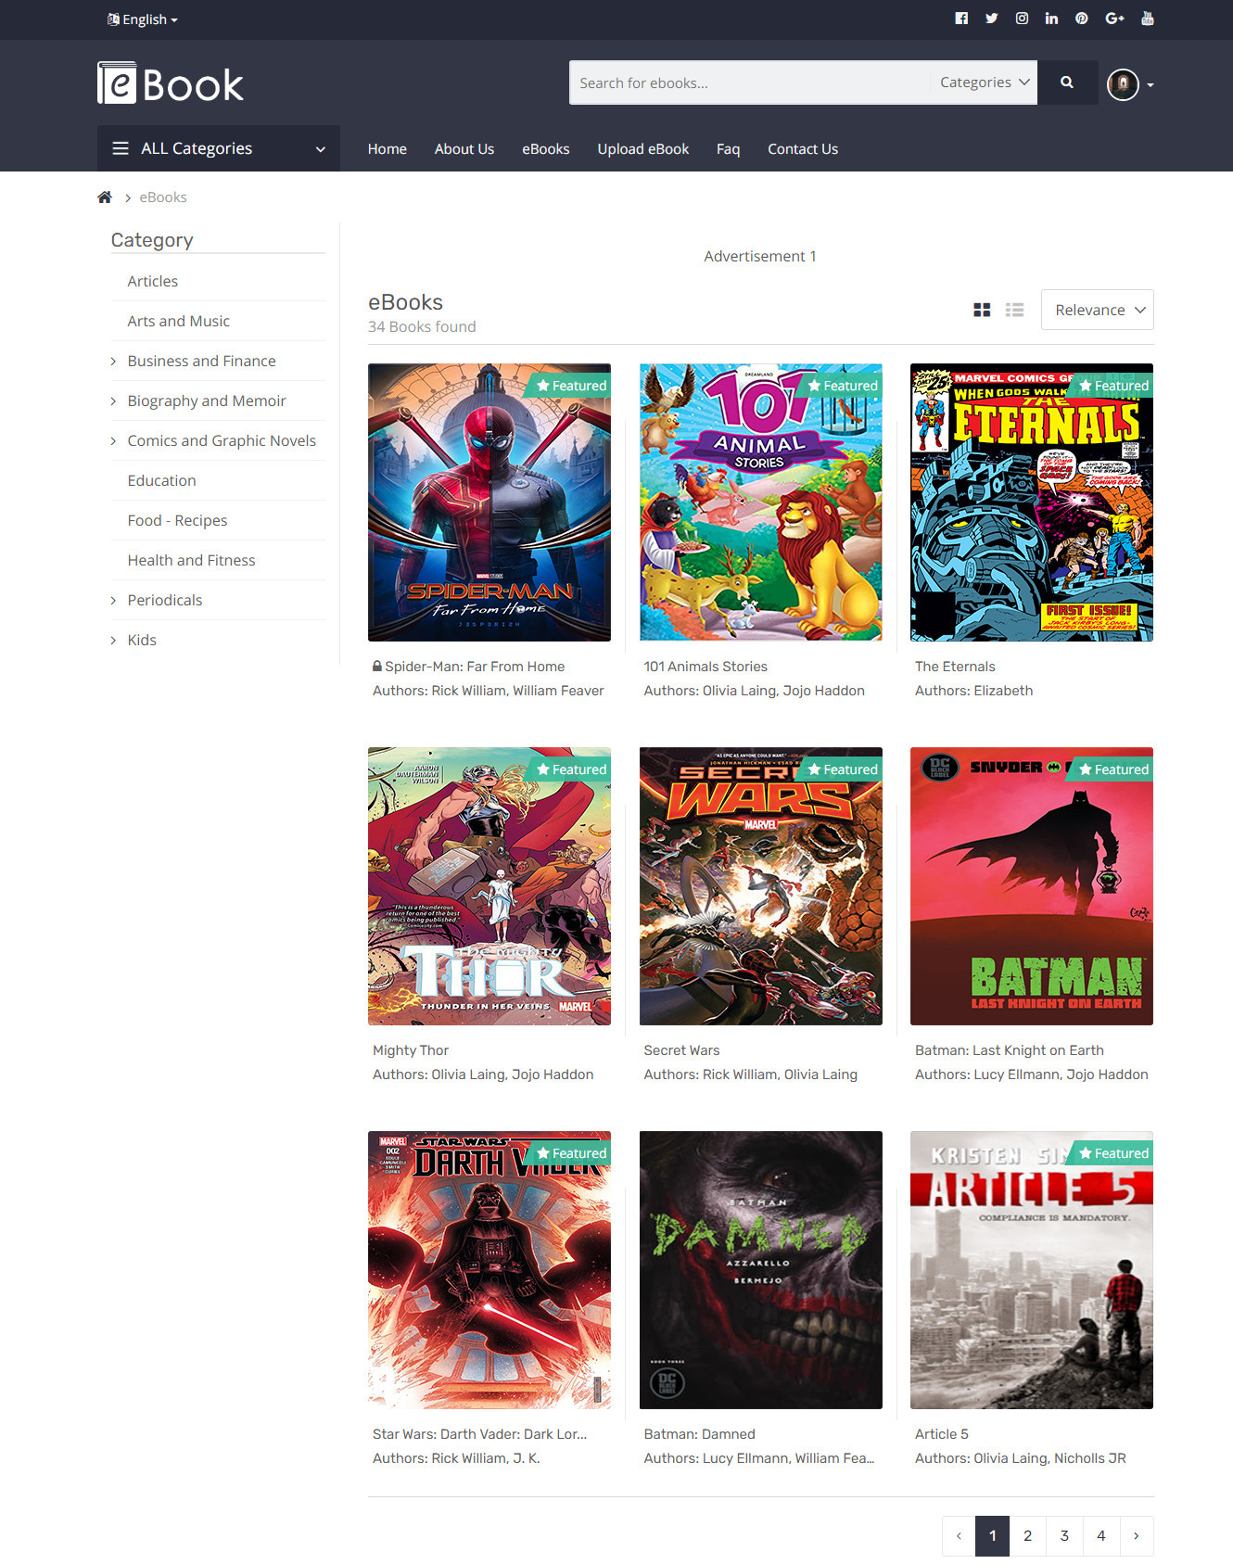Open The Eternals title link
This screenshot has height=1564, width=1233.
click(955, 667)
